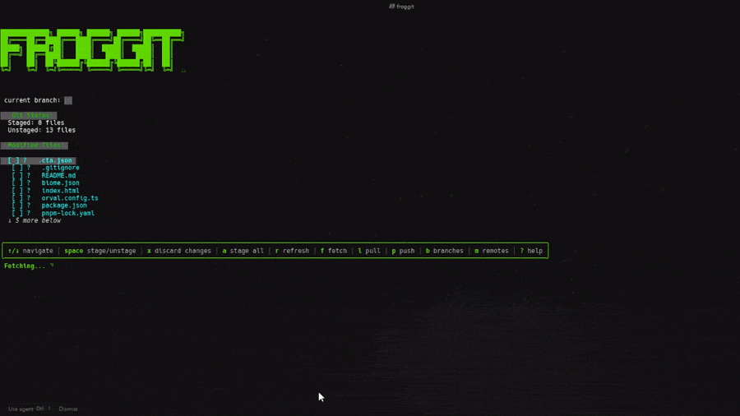This screenshot has height=416, width=740.
Task: Click the current branch value box
Action: click(68, 100)
